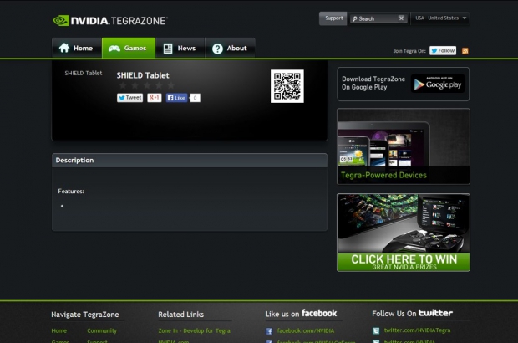Click Facebook icon beside facebook.com/NVIDIA
The image size is (518, 343).
tap(269, 330)
